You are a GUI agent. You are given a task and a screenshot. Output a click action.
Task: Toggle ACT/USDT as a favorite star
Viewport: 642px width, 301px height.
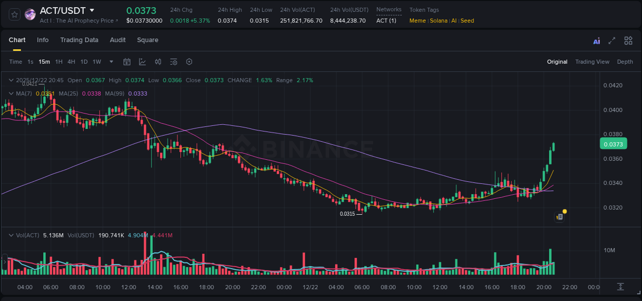[x=14, y=14]
